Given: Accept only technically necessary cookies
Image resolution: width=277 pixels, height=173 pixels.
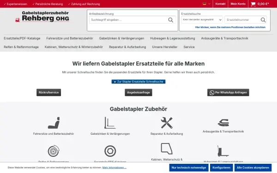Looking at the screenshot, I should point(189,167).
